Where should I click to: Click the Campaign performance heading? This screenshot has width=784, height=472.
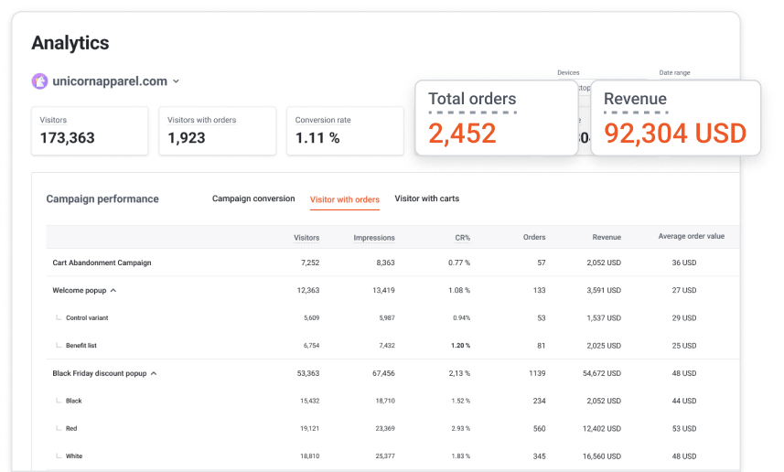102,199
